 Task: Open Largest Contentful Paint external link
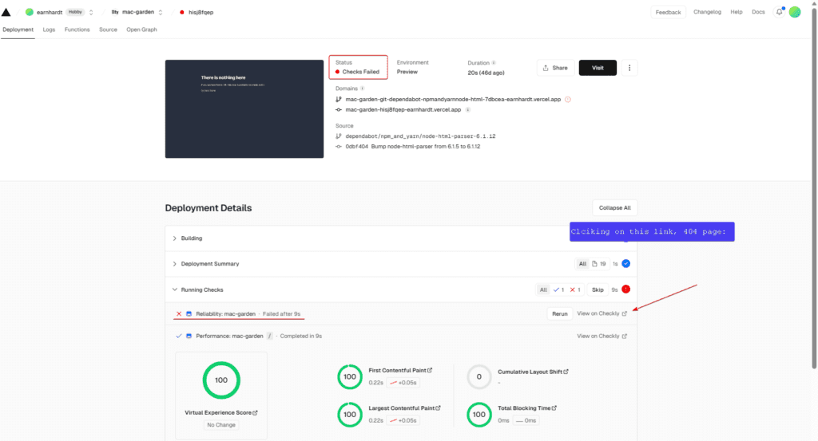tap(439, 408)
